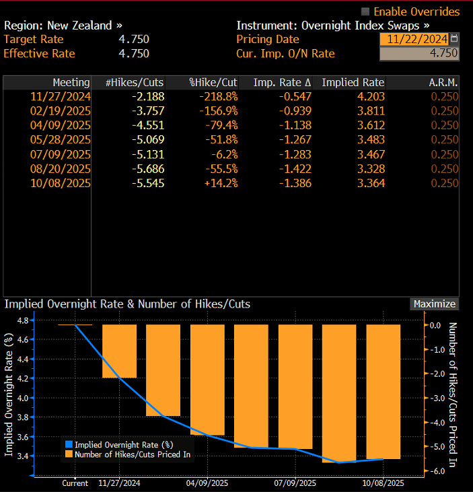The image size is (473, 492).
Task: Sort by the Meeting column header
Action: coord(47,83)
